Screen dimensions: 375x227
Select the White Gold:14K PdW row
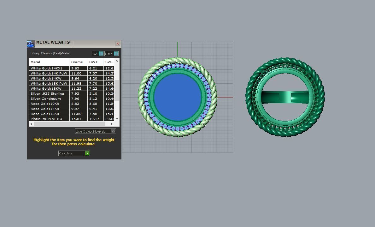click(x=72, y=73)
